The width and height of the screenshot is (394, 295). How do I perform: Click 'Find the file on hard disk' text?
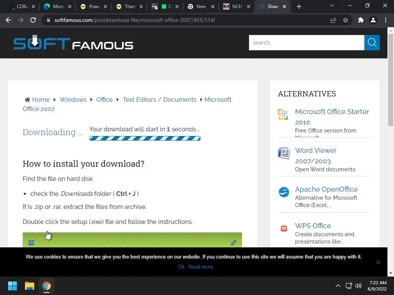(x=58, y=179)
